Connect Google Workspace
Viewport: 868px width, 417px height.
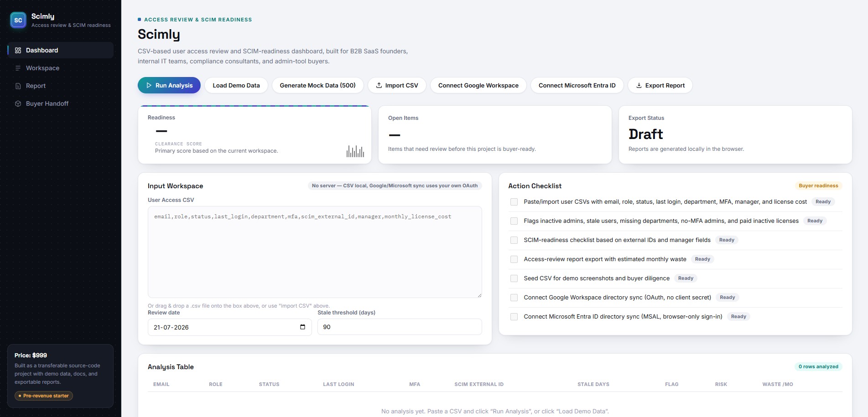(x=478, y=85)
